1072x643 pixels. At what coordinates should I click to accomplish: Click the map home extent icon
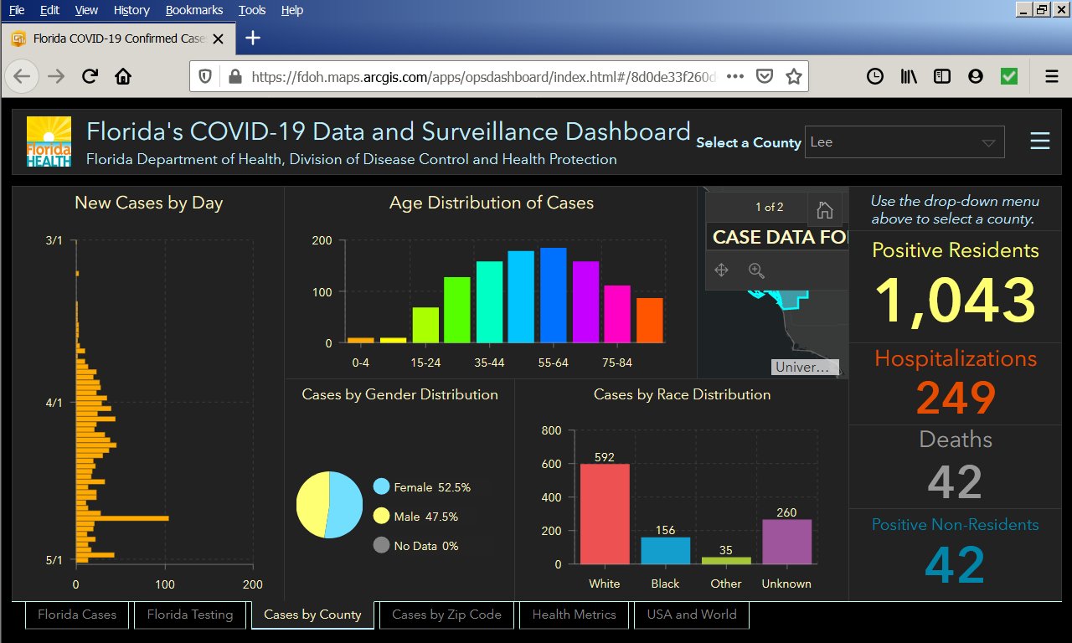[824, 209]
